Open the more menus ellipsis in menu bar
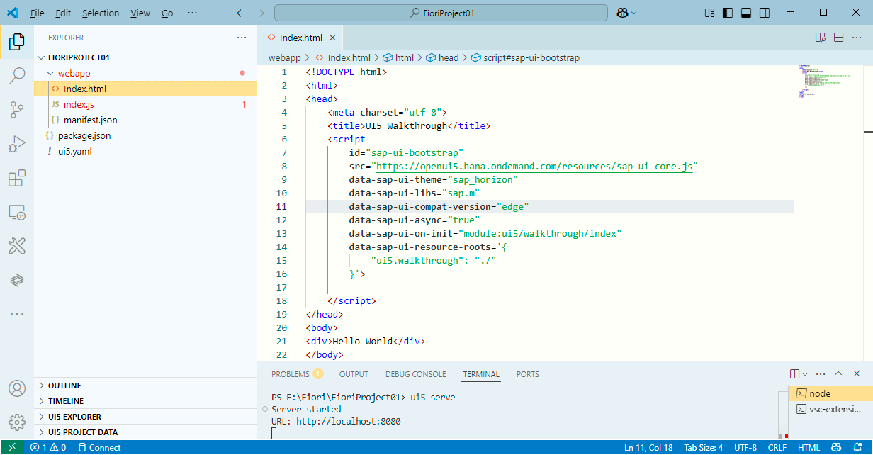873x455 pixels. tap(193, 13)
